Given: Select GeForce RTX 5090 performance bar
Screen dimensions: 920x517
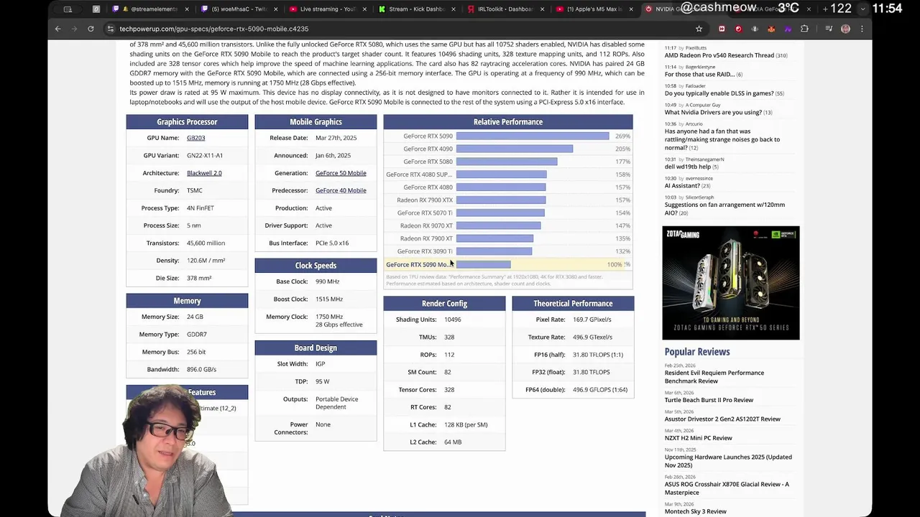Looking at the screenshot, I should pyautogui.click(x=533, y=136).
